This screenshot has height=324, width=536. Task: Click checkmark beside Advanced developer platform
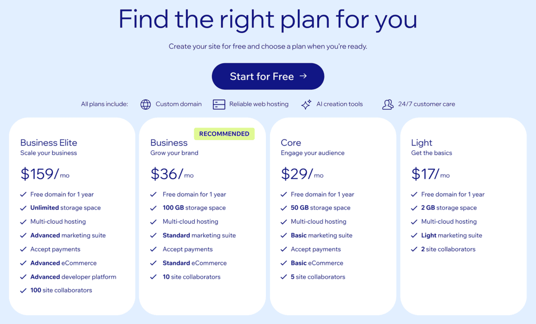pos(24,277)
